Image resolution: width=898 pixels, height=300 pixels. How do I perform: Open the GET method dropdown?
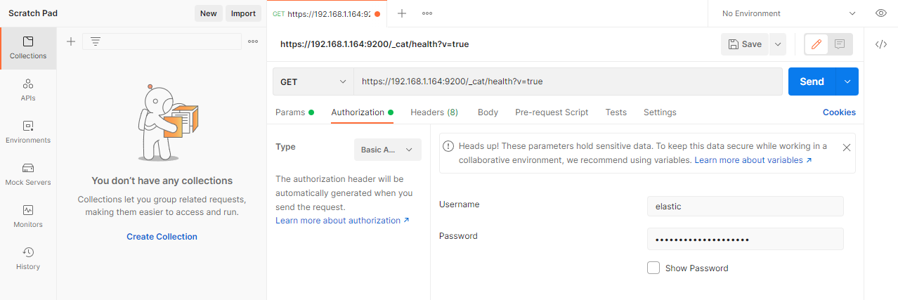[x=313, y=81]
